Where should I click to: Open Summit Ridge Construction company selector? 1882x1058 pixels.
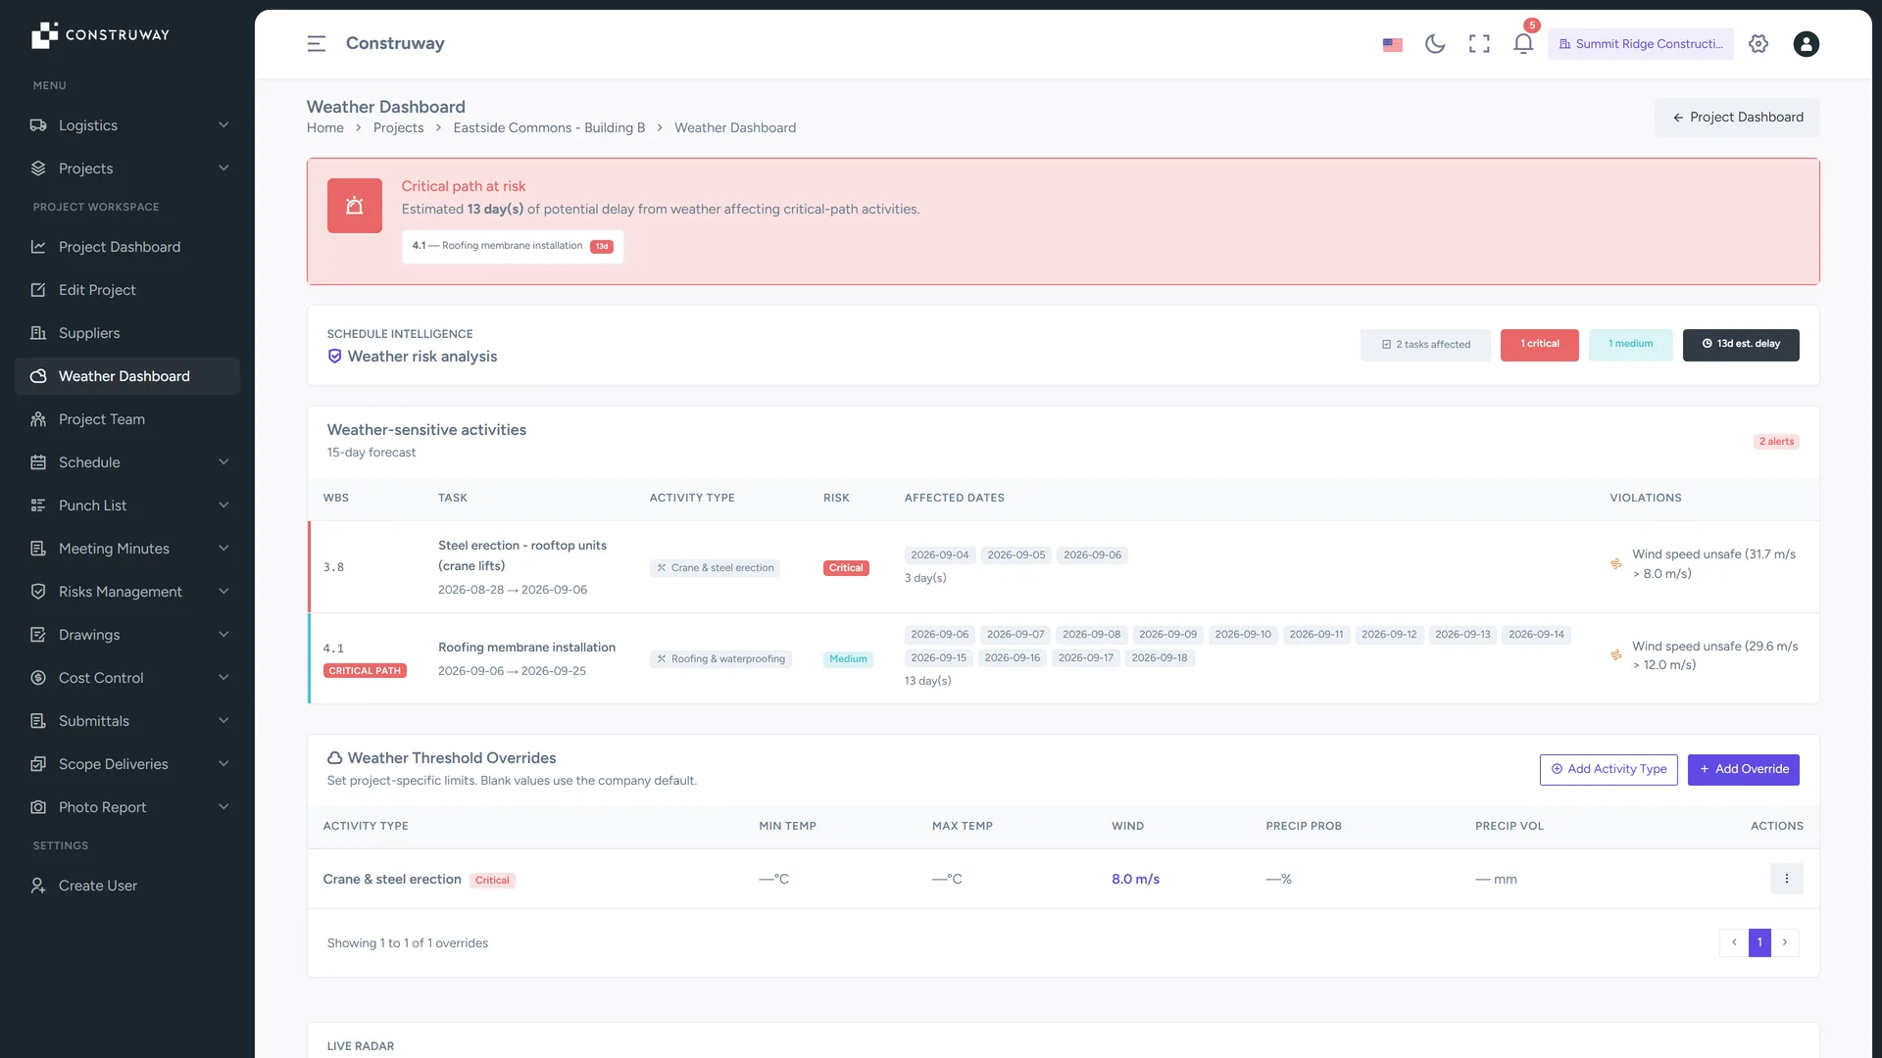pyautogui.click(x=1640, y=44)
